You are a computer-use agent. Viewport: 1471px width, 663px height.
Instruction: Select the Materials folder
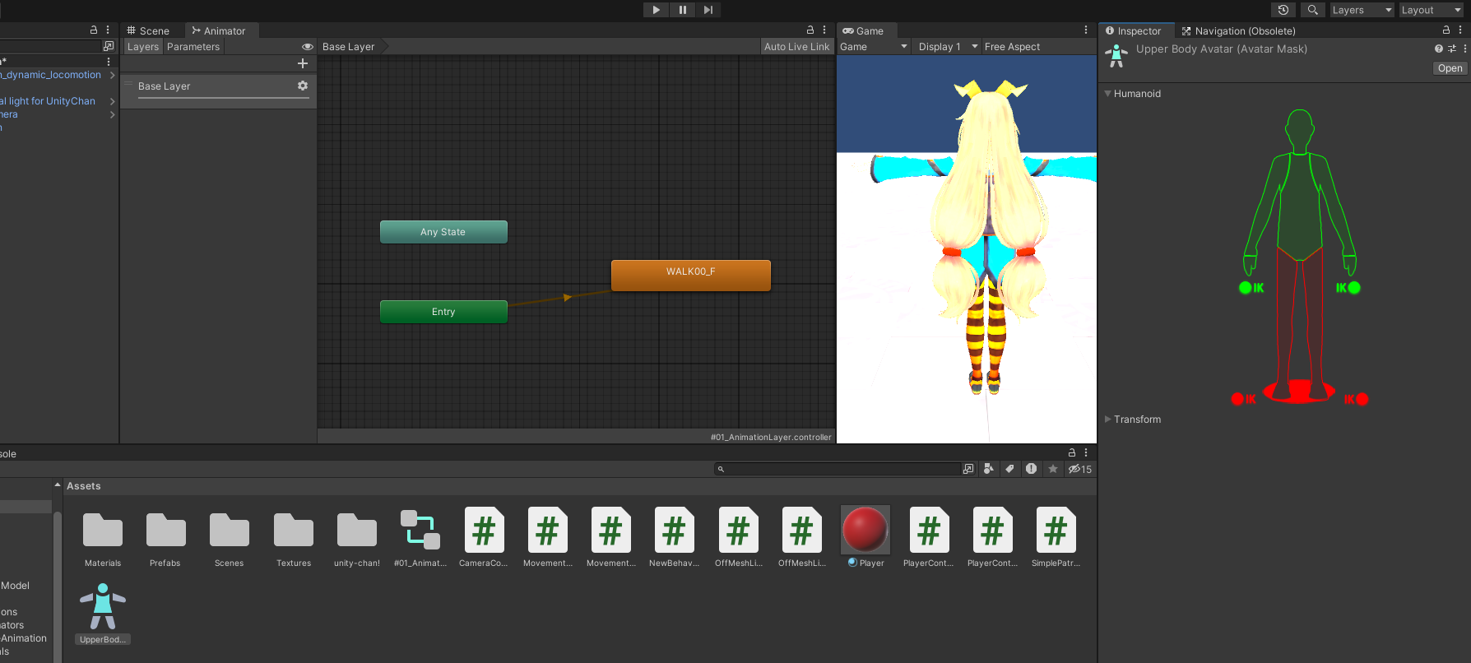tap(103, 539)
